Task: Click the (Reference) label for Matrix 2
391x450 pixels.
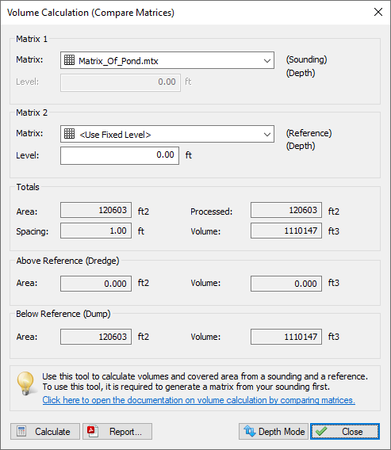Action: [309, 133]
